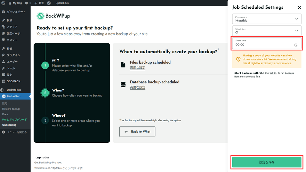Open time picker clock icon
Image resolution: width=306 pixels, height=172 pixels.
click(296, 45)
